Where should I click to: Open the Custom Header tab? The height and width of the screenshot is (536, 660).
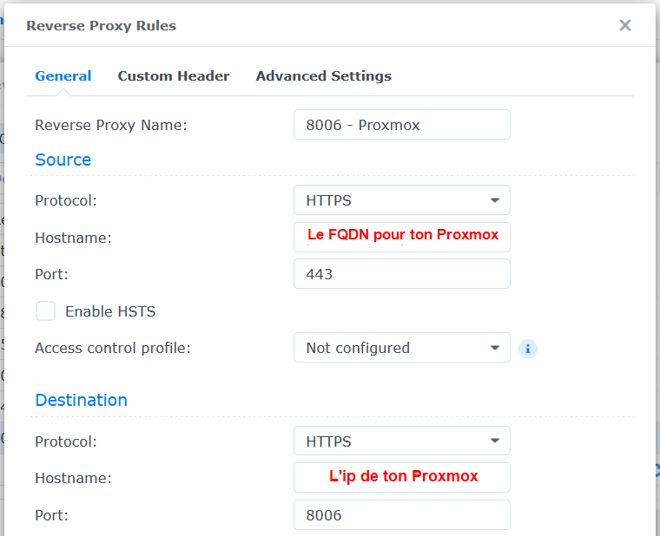[174, 76]
